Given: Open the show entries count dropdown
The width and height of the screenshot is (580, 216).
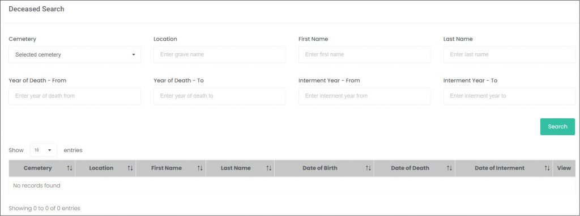Looking at the screenshot, I should (44, 150).
